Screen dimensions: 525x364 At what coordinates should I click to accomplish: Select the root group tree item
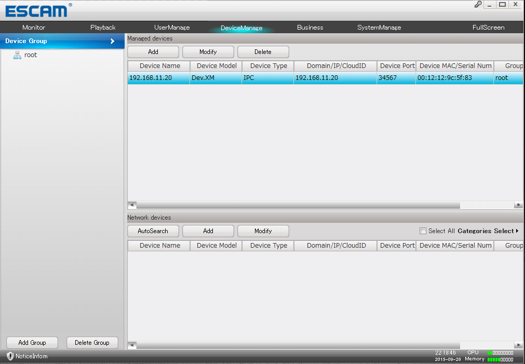31,55
